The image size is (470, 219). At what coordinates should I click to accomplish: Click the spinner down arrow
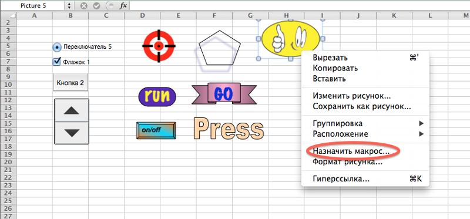[72, 133]
